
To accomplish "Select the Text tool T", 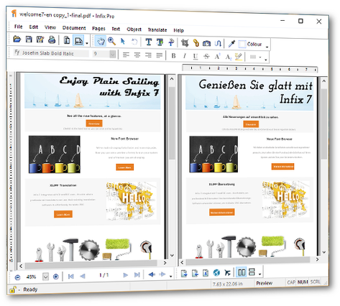I will [x=149, y=42].
